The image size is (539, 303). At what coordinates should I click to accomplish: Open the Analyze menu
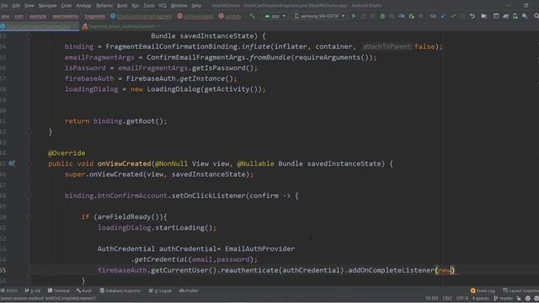click(83, 6)
